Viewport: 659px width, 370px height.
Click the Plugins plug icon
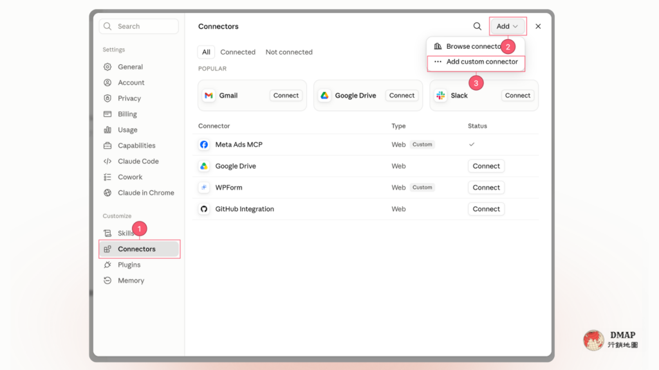[107, 265]
